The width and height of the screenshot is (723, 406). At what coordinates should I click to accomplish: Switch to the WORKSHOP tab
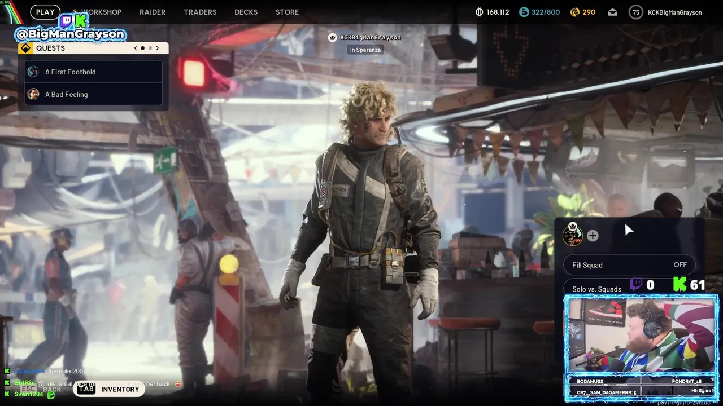101,12
